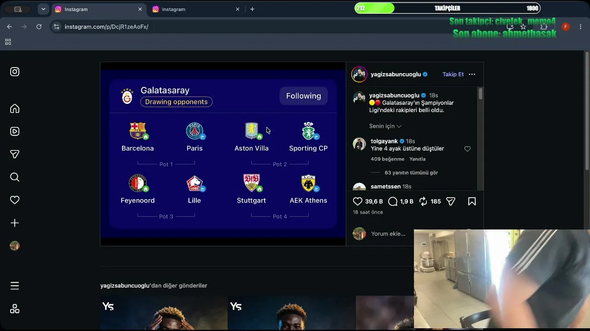Image resolution: width=590 pixels, height=331 pixels.
Task: Open the Chrome profile avatar F
Action: pos(566,27)
